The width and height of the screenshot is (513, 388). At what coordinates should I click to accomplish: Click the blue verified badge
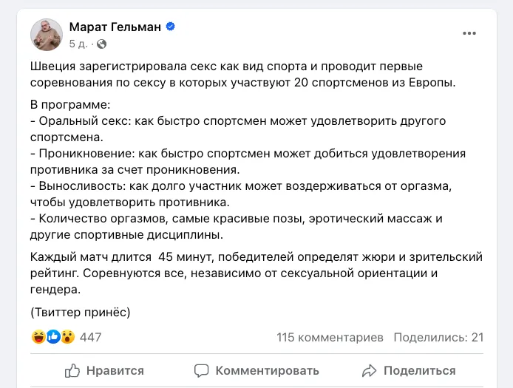(x=170, y=27)
